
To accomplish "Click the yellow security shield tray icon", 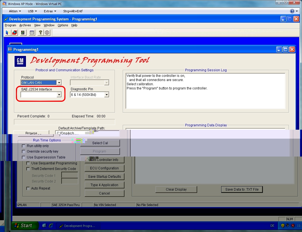I will click(x=282, y=226).
